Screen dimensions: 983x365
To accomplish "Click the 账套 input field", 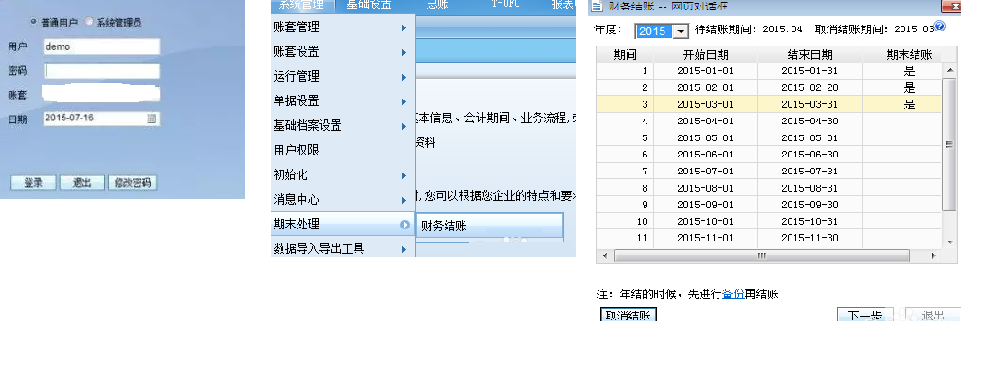I will pyautogui.click(x=101, y=94).
